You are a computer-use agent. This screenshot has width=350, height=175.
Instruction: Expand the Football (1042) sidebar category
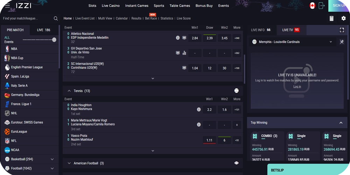(52, 169)
